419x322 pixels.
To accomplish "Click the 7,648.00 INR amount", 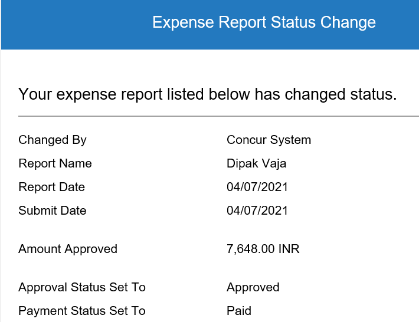I will point(263,249).
